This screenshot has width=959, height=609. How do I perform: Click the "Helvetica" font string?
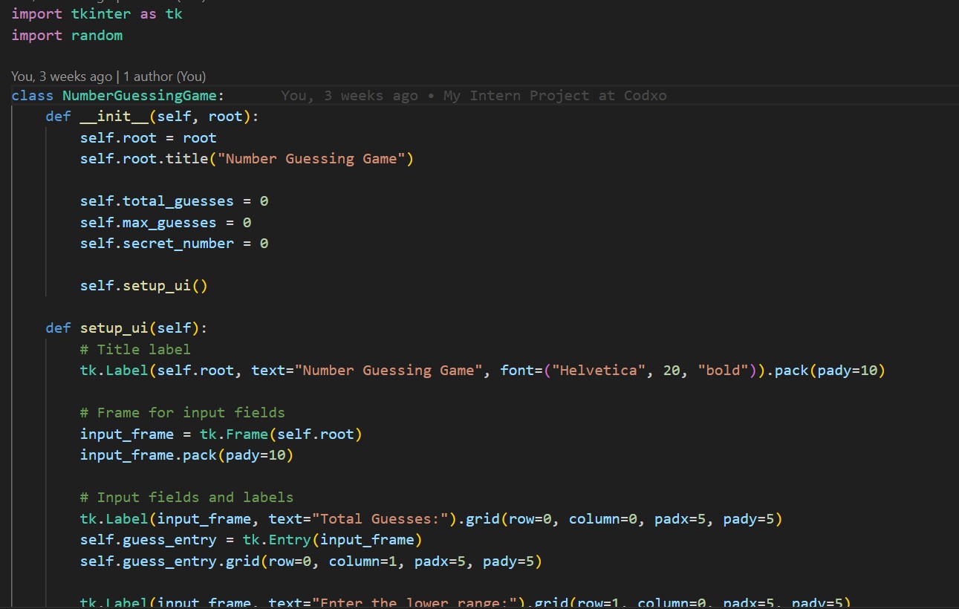tap(602, 370)
